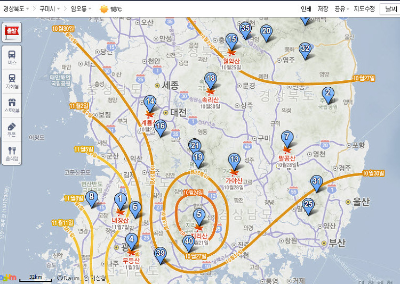Click map marker pin number 5

(x=199, y=215)
